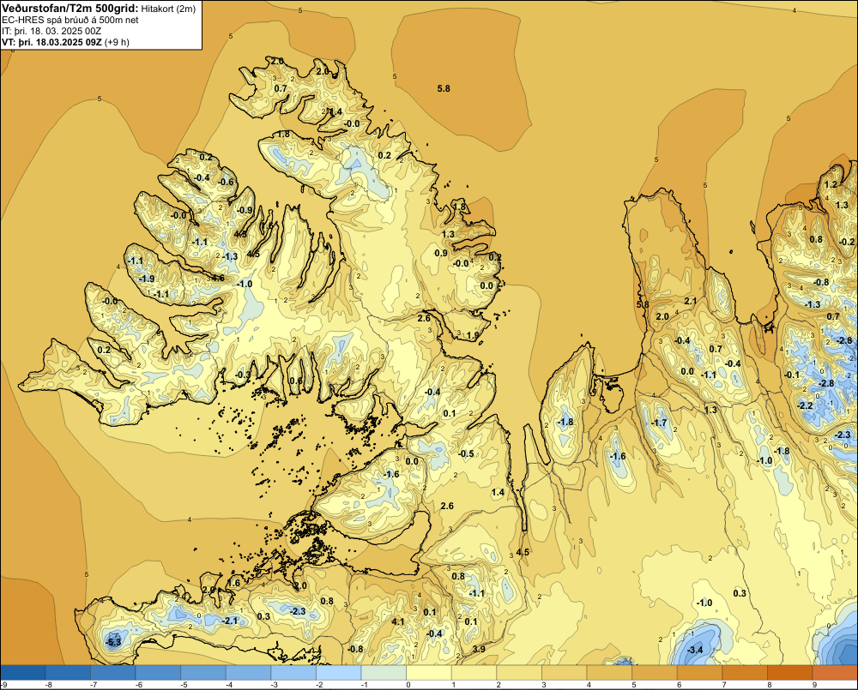The width and height of the screenshot is (858, 690).
Task: Click the initial time line 'IT: þri. 18. 03. 2025 00Z'
Action: click(x=51, y=31)
